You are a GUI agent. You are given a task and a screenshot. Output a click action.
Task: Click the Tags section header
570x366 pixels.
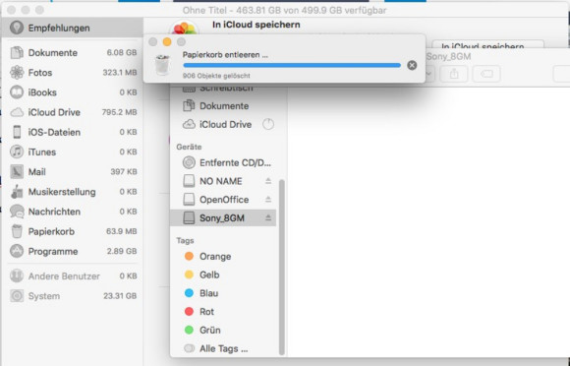tap(185, 240)
